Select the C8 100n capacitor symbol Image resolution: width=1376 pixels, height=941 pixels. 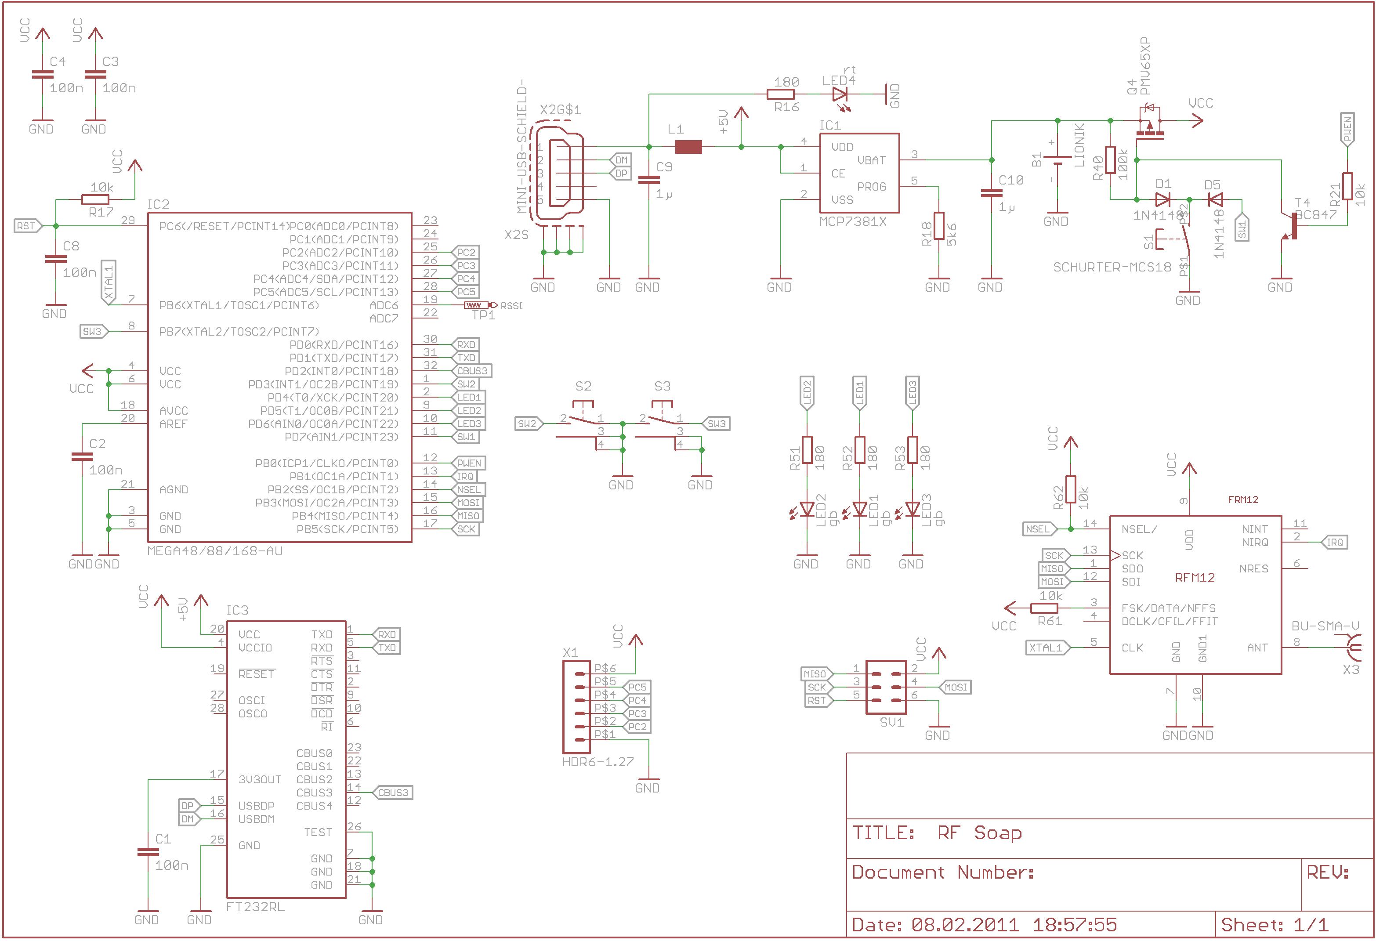tap(56, 259)
